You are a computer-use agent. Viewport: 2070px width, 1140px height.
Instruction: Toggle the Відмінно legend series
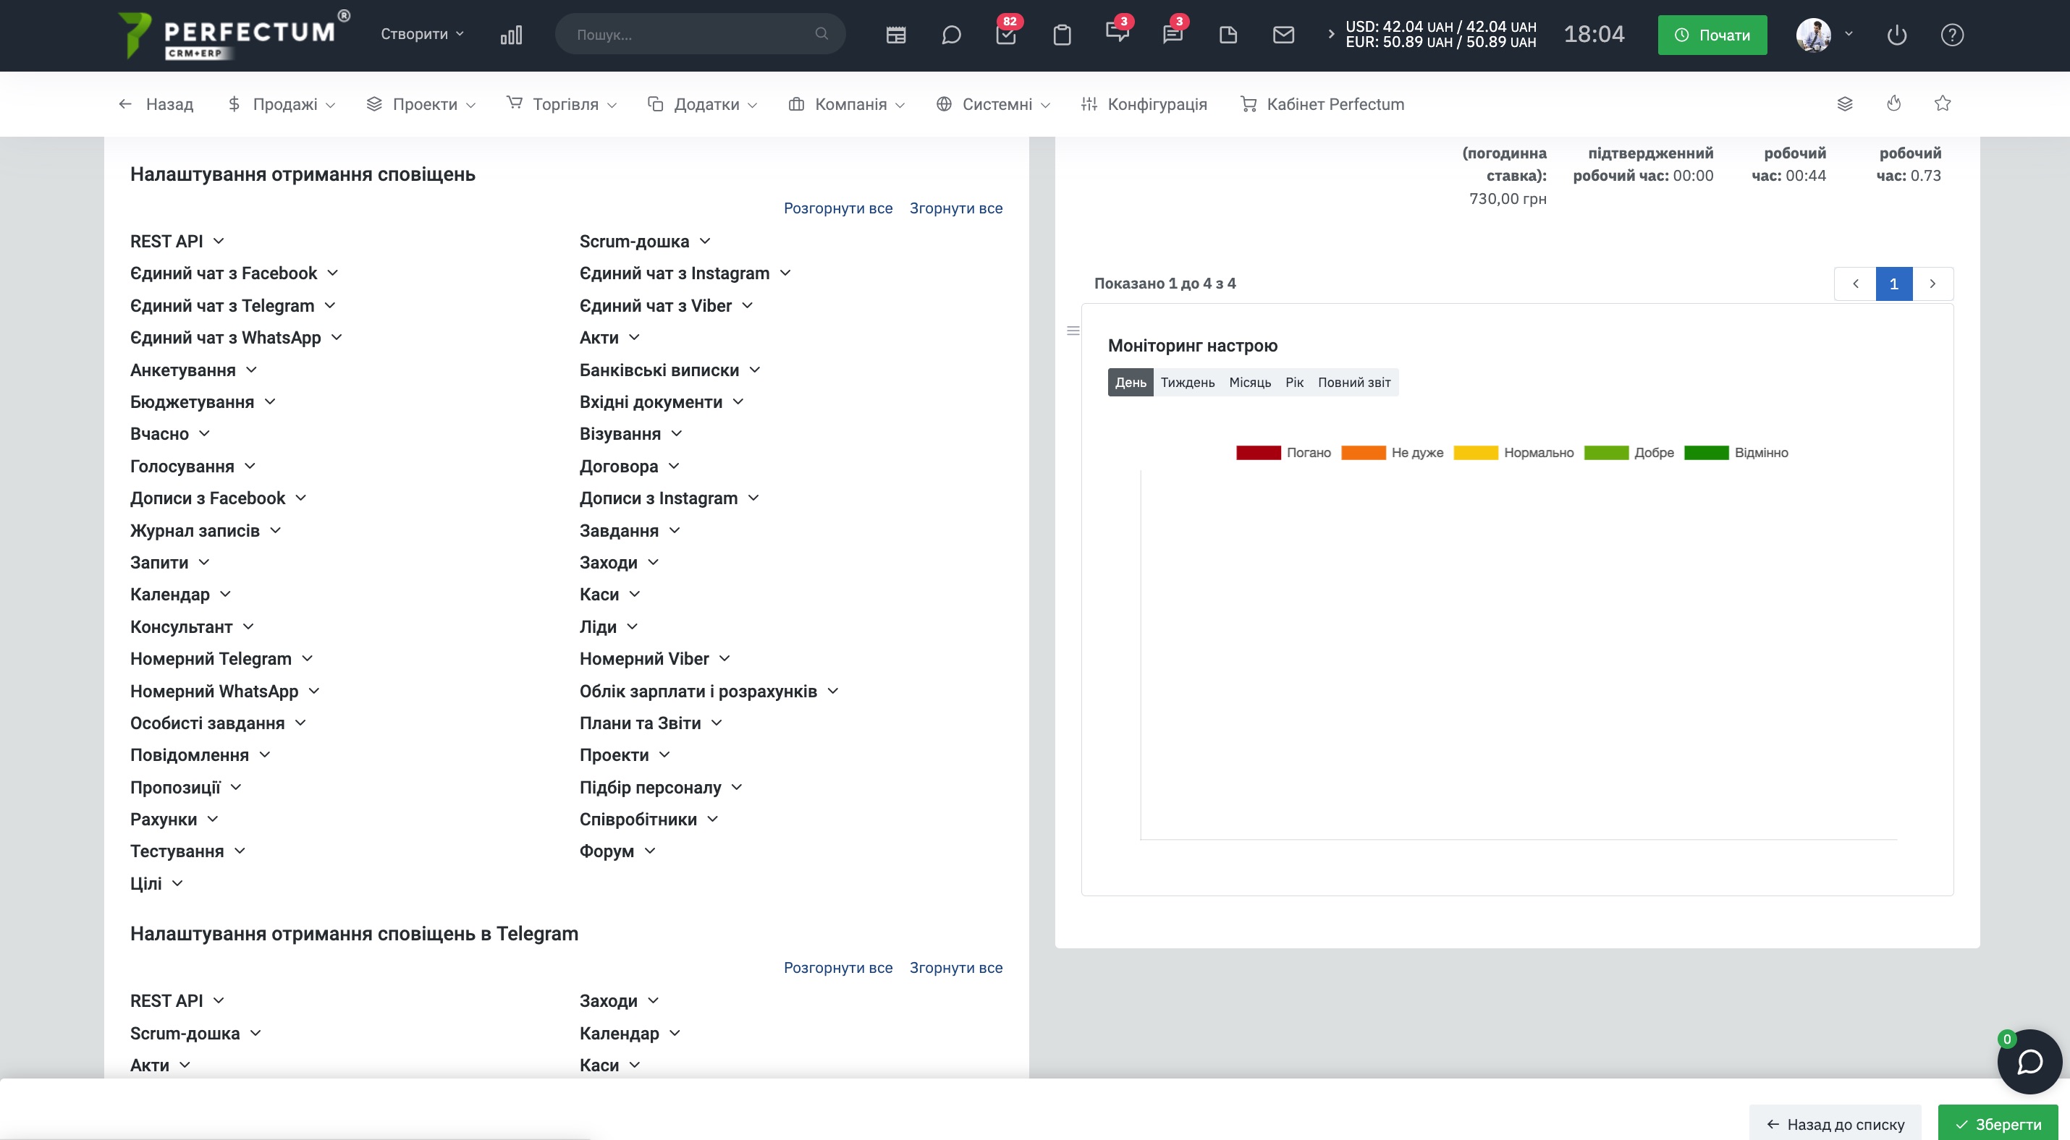1736,453
